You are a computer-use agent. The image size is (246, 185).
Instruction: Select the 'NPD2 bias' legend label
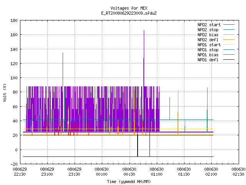[x=208, y=35]
